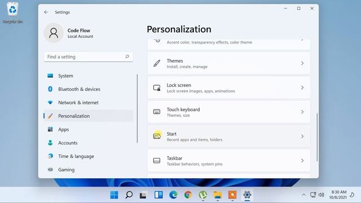361x203 pixels.
Task: Click the volume speaker tray icon
Action: click(322, 195)
